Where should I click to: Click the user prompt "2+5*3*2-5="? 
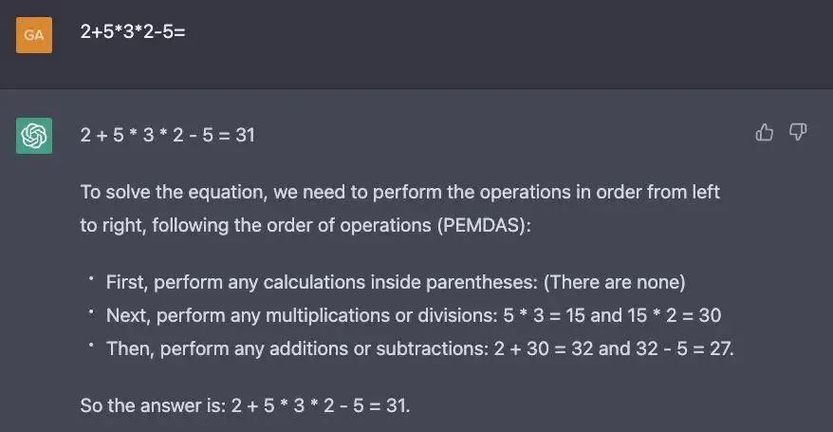tap(133, 32)
